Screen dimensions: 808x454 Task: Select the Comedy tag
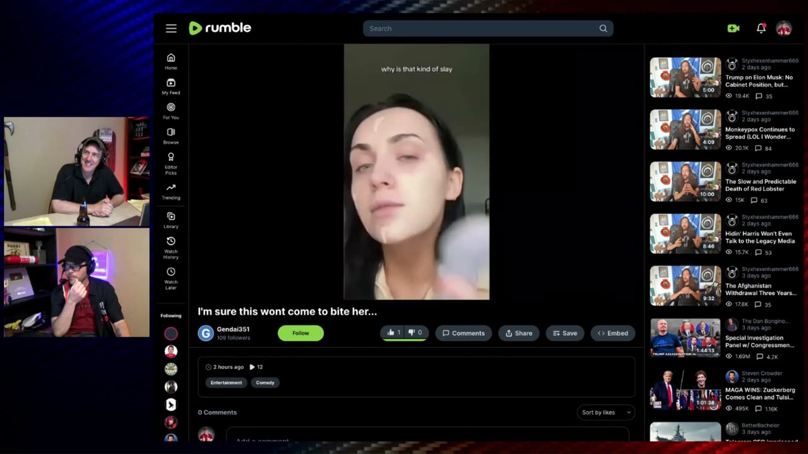pyautogui.click(x=265, y=382)
